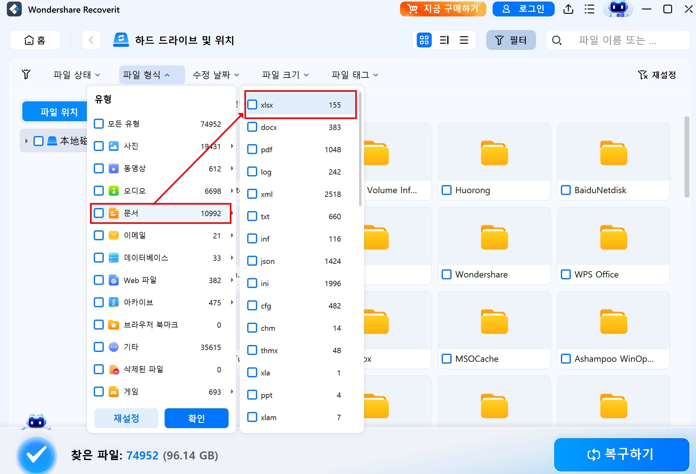Click the export/share icon in title bar
Screen dimensions: 696x474
click(568, 9)
